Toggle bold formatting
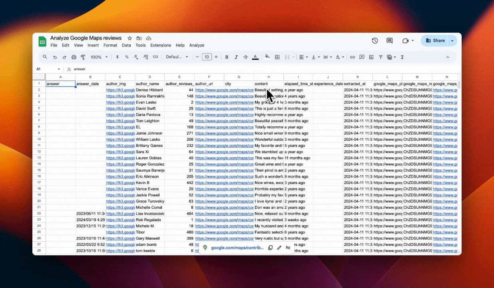The width and height of the screenshot is (494, 288). pyautogui.click(x=227, y=57)
